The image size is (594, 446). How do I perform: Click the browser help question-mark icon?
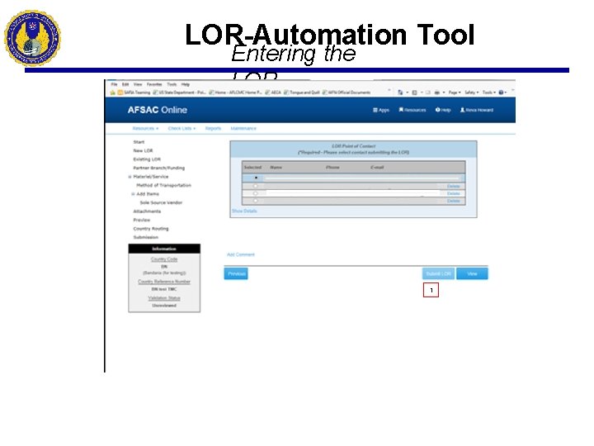pyautogui.click(x=502, y=93)
